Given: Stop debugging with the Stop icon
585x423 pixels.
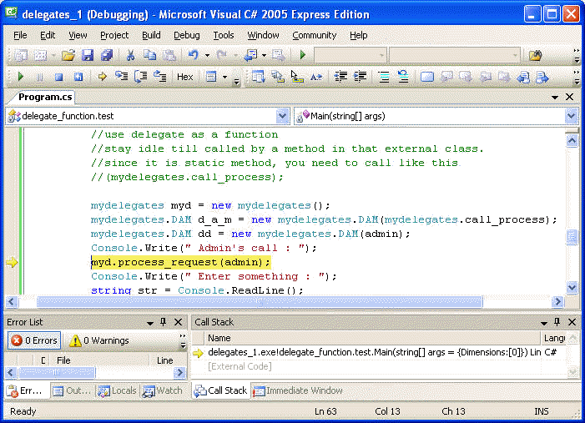Looking at the screenshot, I should click(58, 77).
